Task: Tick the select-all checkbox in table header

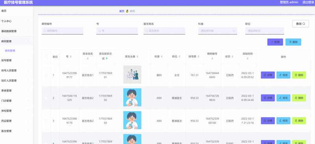Action: tap(46, 57)
